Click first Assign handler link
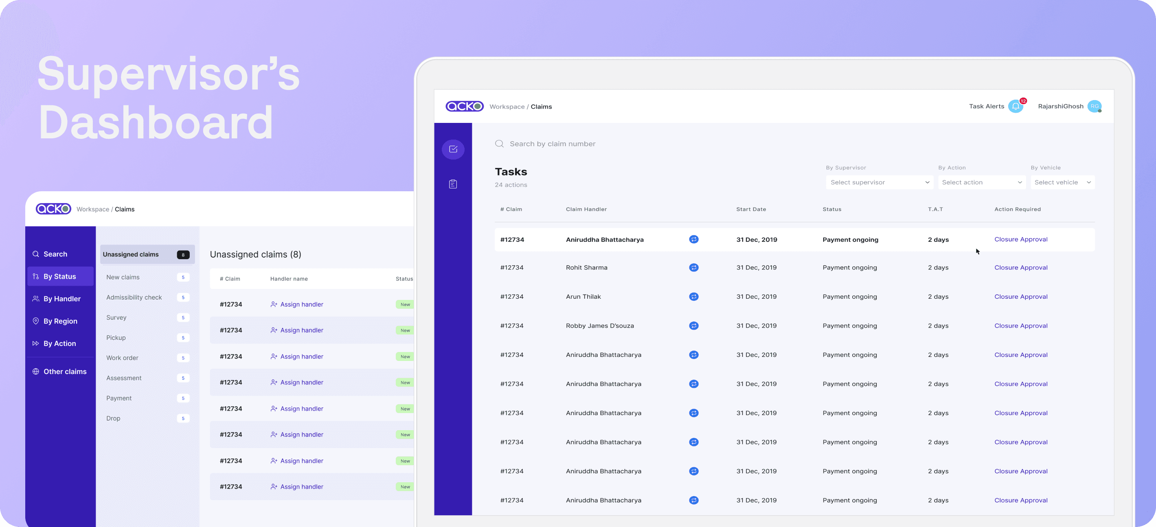Viewport: 1156px width, 527px height. click(301, 304)
